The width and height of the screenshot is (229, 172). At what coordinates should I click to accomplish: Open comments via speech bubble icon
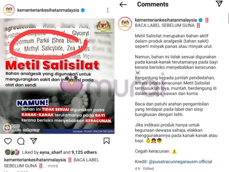[x=21, y=141]
